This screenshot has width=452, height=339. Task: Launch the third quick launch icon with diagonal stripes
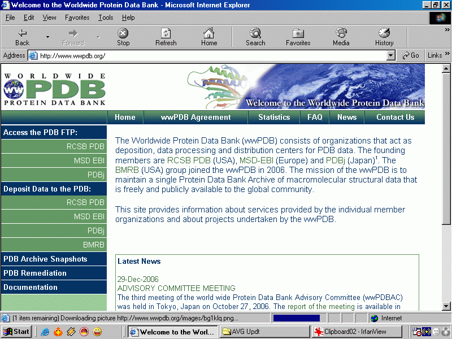[x=71, y=332]
